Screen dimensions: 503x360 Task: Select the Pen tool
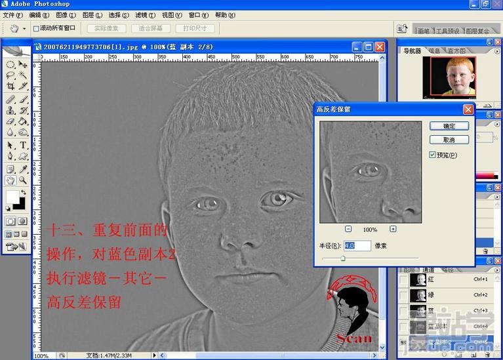(10, 156)
